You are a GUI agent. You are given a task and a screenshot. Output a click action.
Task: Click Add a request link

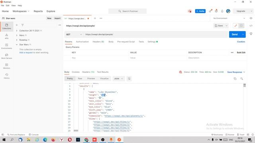26,52
